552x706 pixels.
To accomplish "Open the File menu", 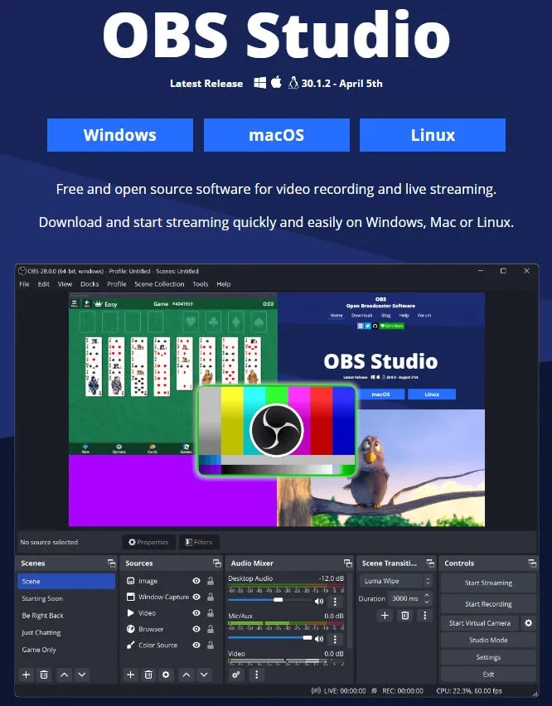I will (24, 284).
